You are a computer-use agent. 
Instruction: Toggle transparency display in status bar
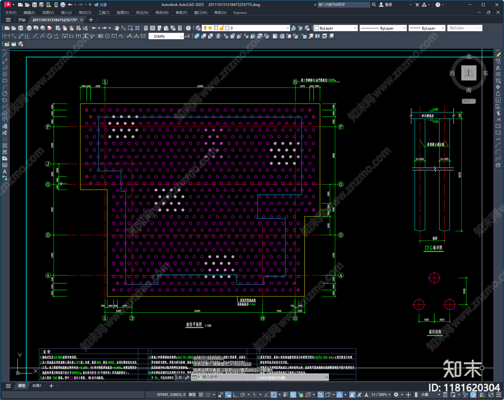pos(293,395)
